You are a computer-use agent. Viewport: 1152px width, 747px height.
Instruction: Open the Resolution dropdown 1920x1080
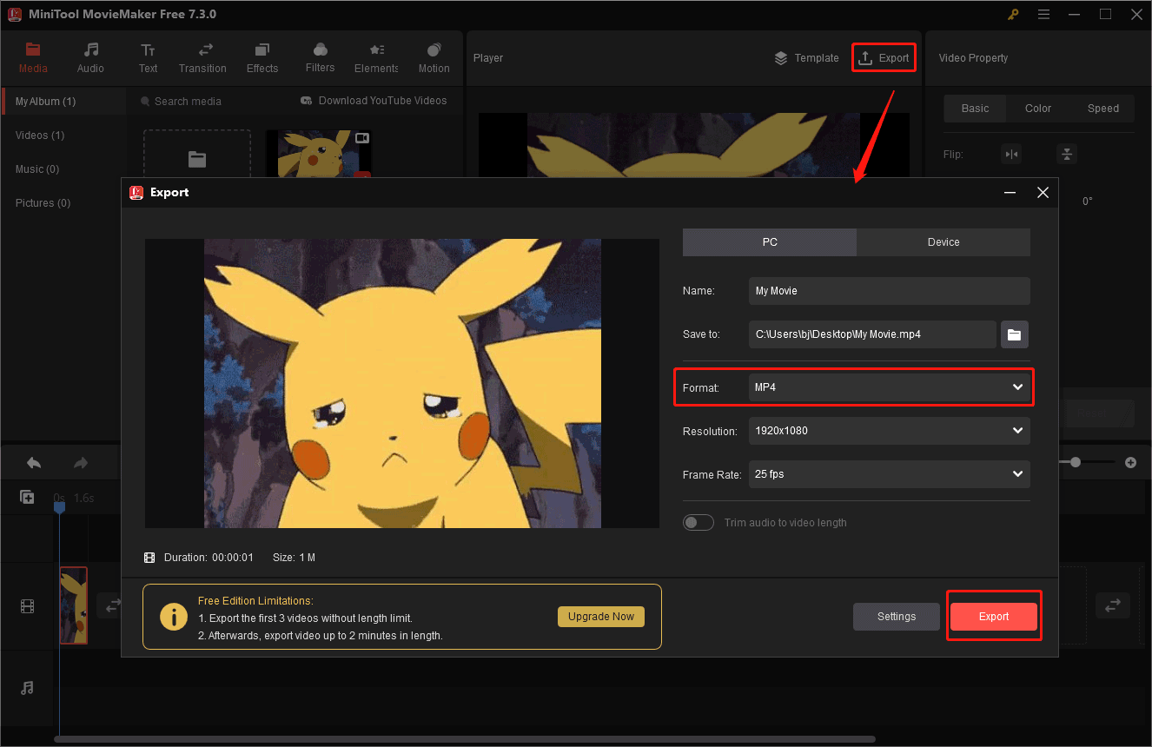[x=890, y=431]
